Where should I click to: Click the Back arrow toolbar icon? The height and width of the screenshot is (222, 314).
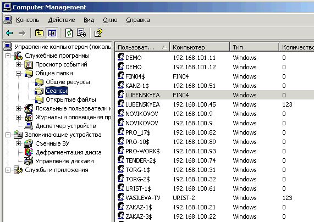9,33
